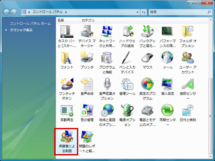Click the search magnifier icon
215x161 pixels.
click(x=209, y=12)
